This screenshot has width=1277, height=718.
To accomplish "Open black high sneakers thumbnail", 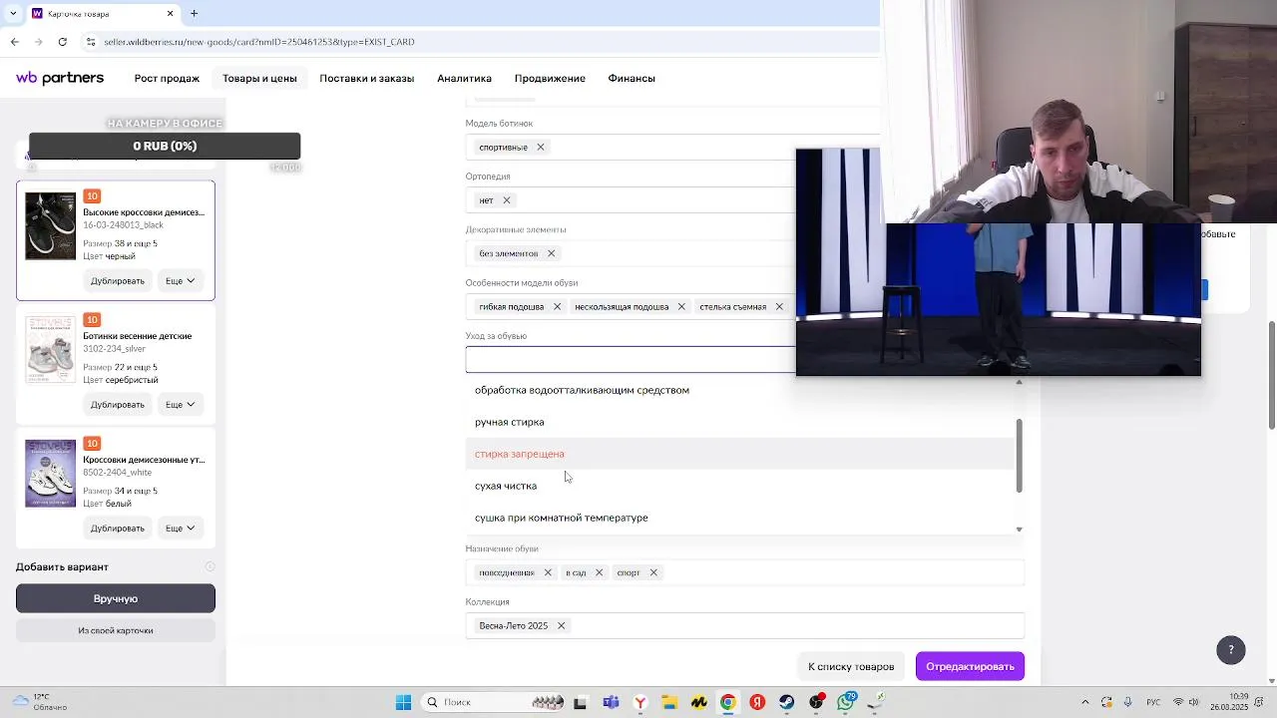I will pos(50,226).
